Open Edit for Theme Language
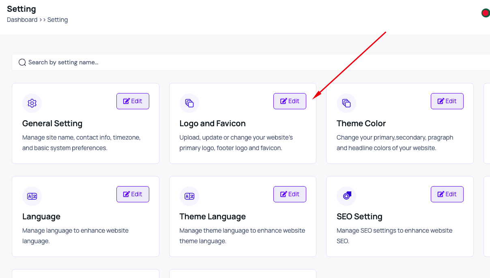490x278 pixels. (x=290, y=194)
